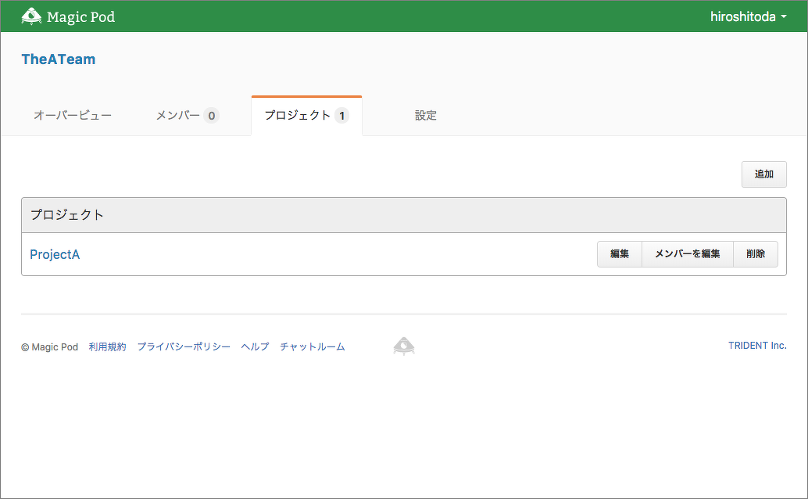Select the プロジェクト tab
Viewport: 808px width, 499px height.
point(306,116)
